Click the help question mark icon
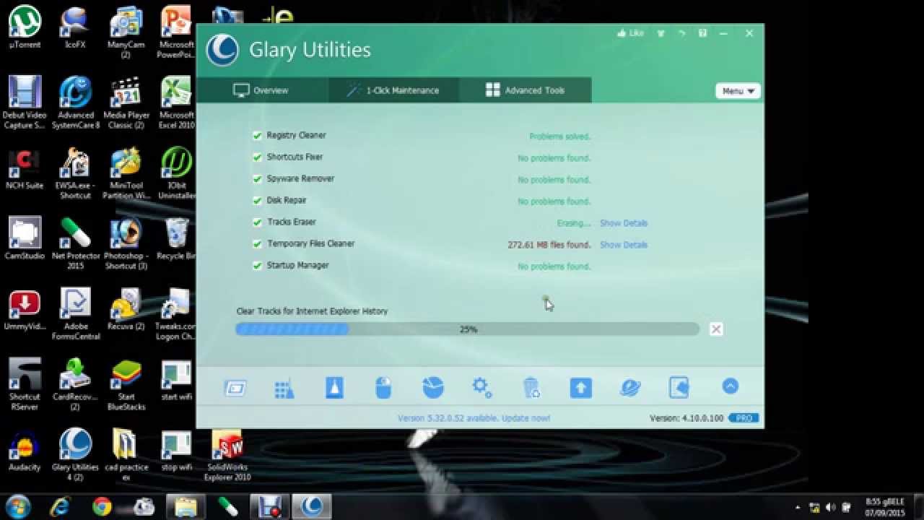This screenshot has height=520, width=924. (702, 33)
